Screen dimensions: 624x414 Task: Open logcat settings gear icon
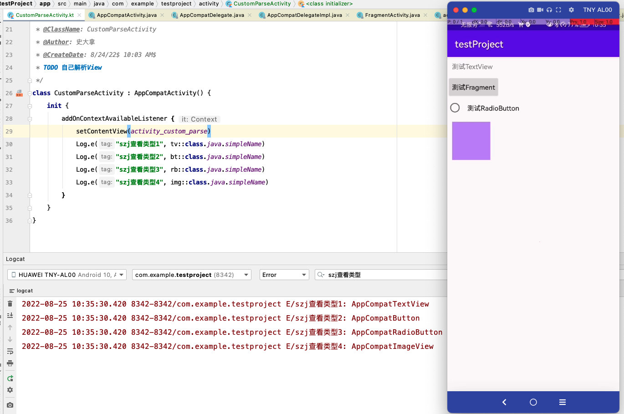point(10,390)
